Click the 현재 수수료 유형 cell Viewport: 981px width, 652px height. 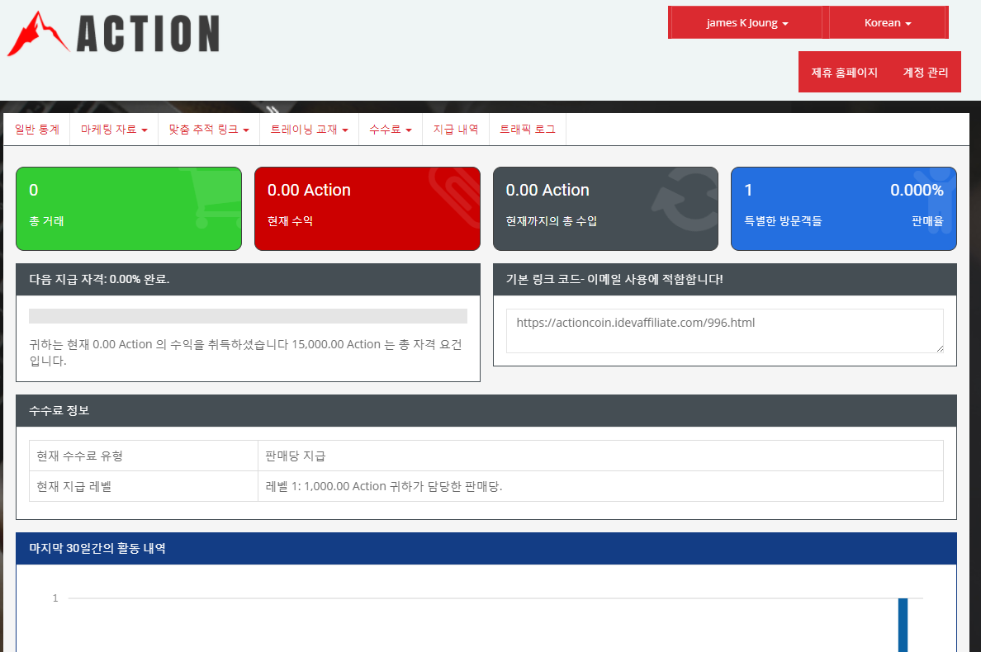[x=144, y=456]
